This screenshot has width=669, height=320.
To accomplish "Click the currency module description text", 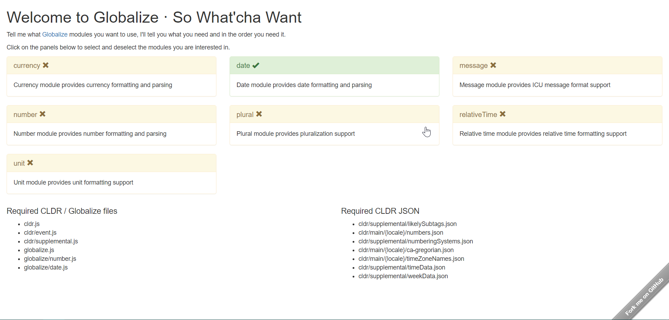I will [x=93, y=85].
